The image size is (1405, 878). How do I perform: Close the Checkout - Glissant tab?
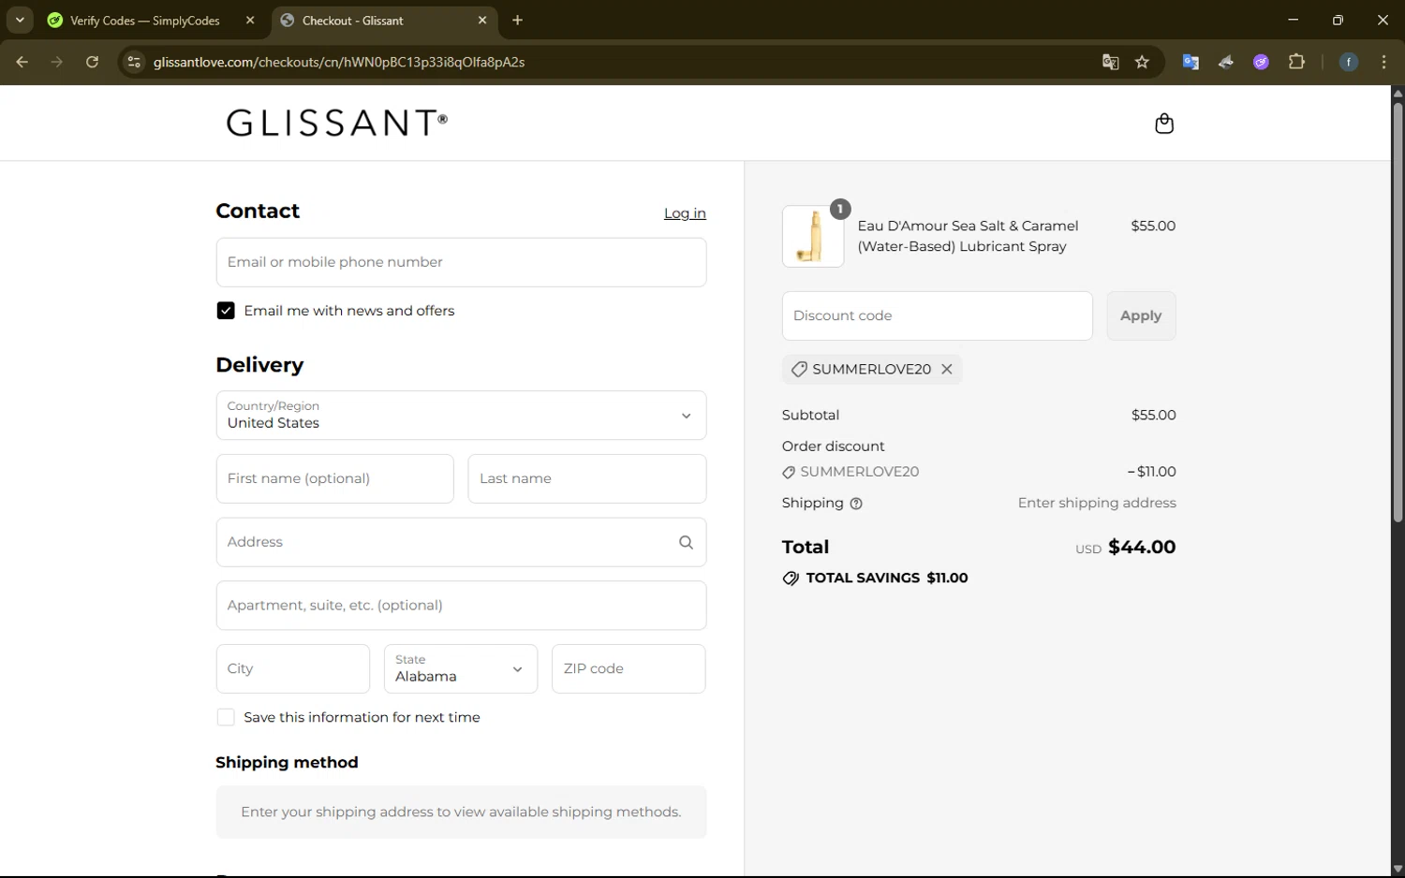tap(482, 20)
